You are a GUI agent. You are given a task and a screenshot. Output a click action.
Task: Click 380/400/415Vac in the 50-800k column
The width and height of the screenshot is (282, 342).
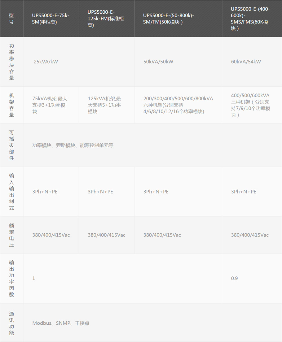pyautogui.click(x=162, y=235)
